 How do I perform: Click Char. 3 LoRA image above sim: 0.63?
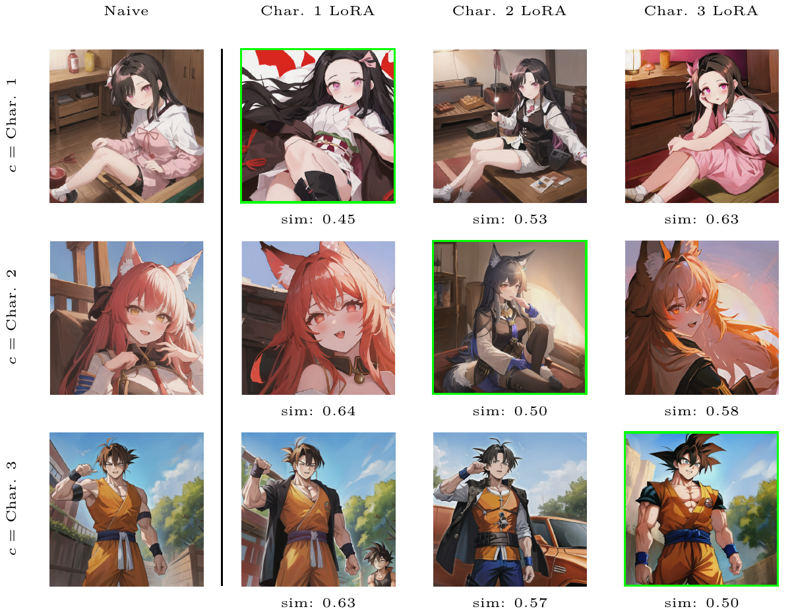(x=702, y=126)
